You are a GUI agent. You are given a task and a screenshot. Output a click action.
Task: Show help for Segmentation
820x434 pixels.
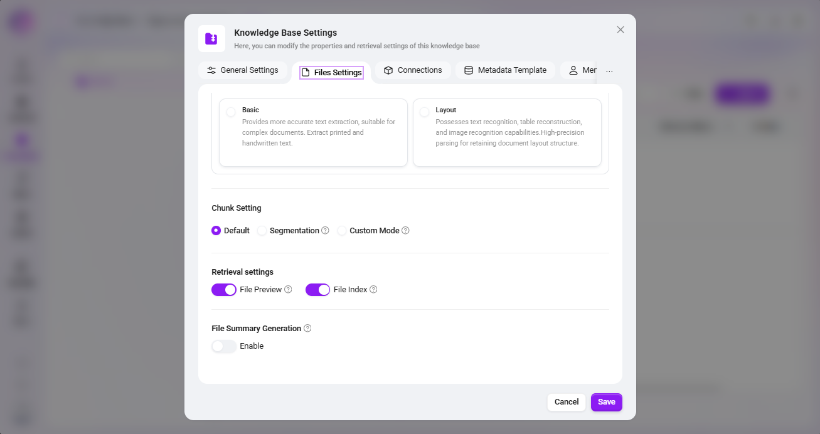325,231
